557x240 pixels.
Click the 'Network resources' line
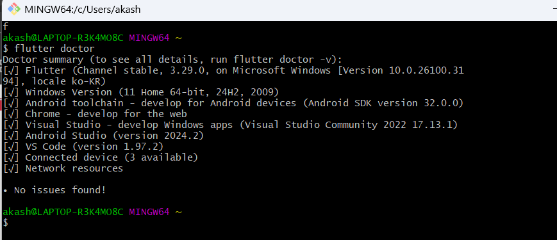tap(63, 168)
